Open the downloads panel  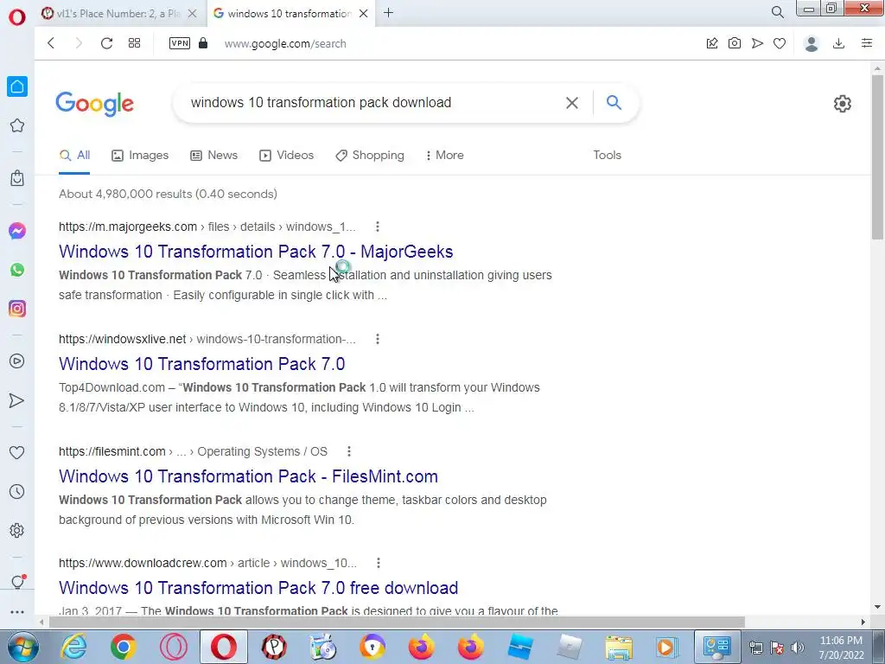pos(838,43)
